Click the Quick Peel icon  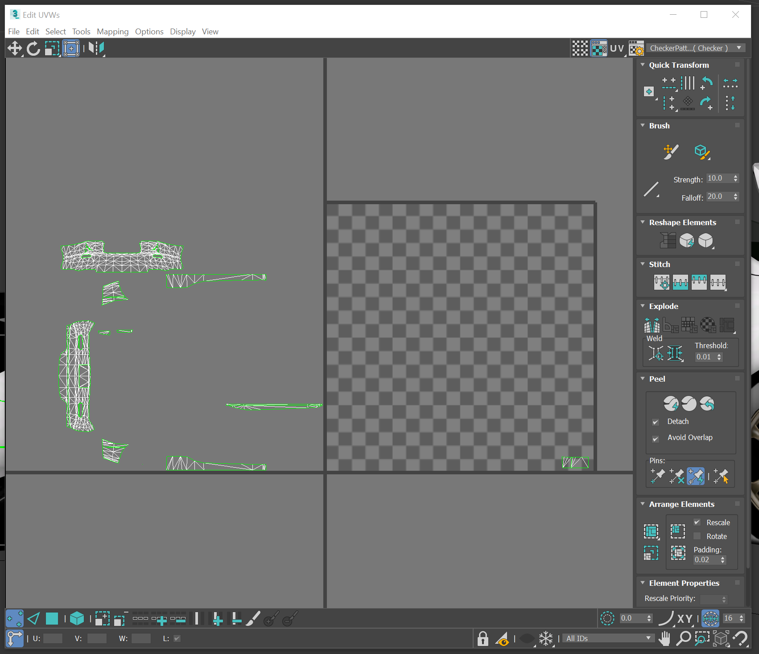tap(671, 403)
